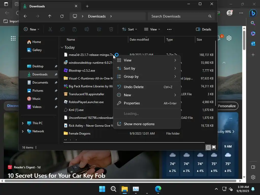The image size is (260, 195).
Task: Open the New dropdown in toolbar
Action: 31,29
